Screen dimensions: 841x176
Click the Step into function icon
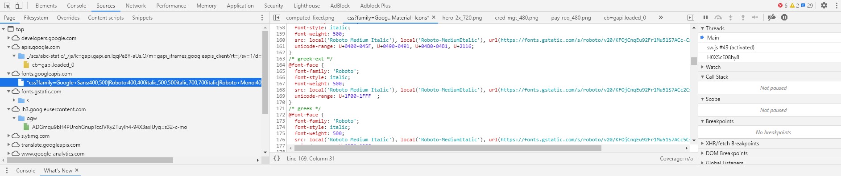tap(730, 17)
